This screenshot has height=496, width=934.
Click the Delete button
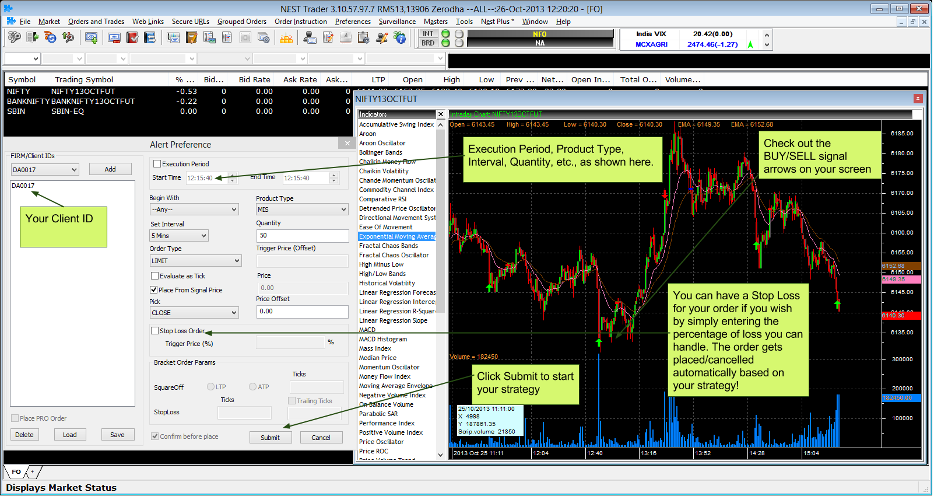coord(24,435)
